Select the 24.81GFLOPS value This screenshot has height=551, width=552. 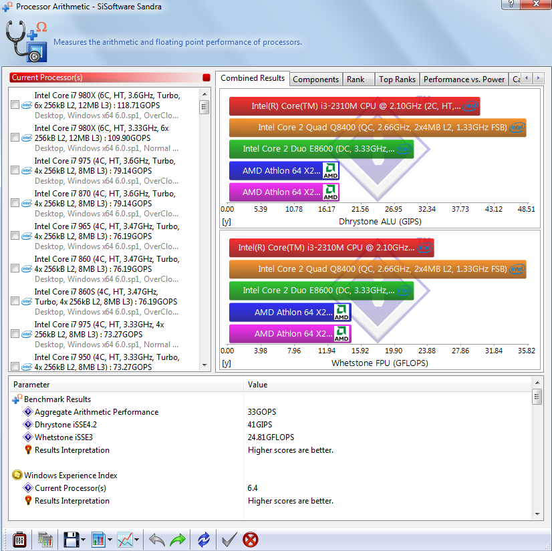tap(271, 437)
